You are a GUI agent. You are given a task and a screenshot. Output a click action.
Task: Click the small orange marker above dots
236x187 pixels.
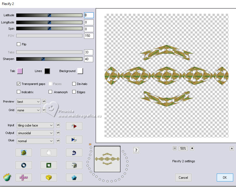pyautogui.click(x=90, y=144)
